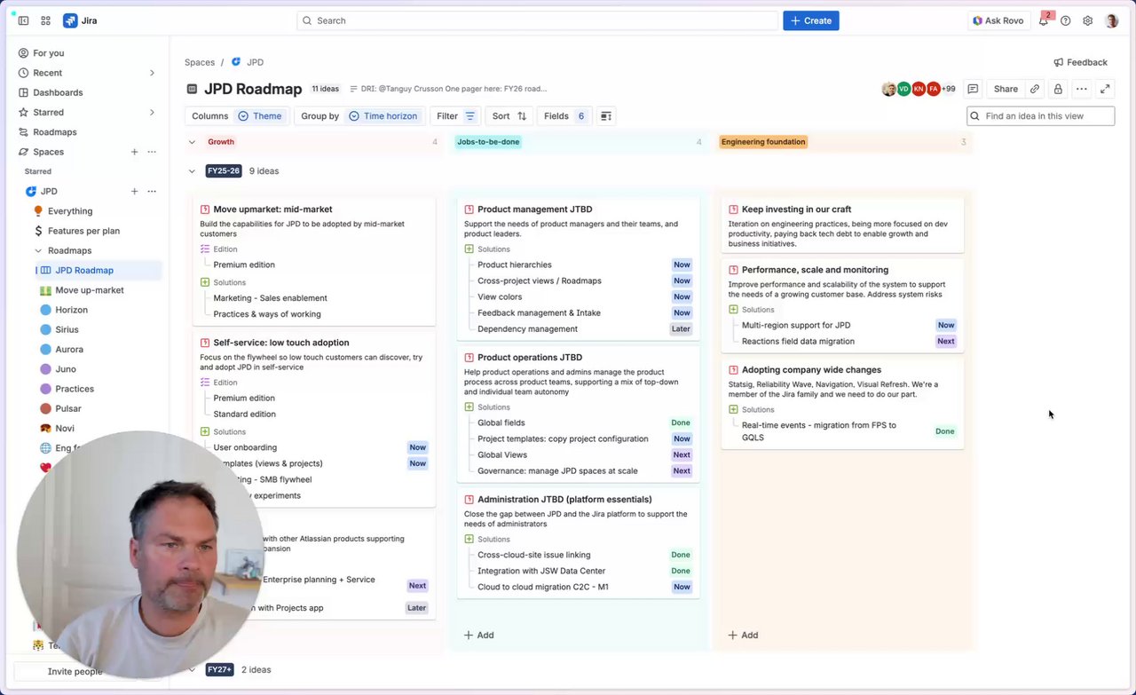Click the Spaces breadcrumb link
The height and width of the screenshot is (695, 1136).
click(200, 62)
